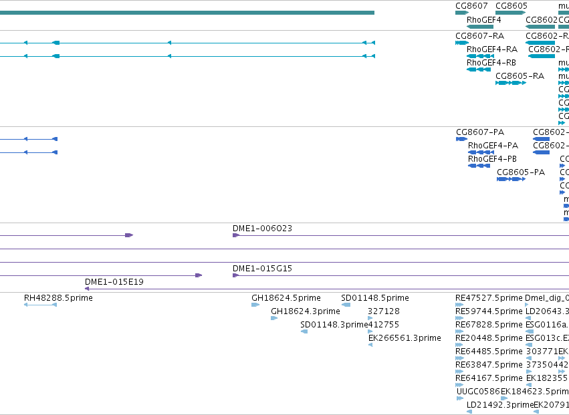Select the RE59744.5prime EST label

pyautogui.click(x=489, y=311)
